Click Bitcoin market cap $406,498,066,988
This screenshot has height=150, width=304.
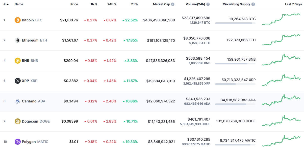click(x=159, y=20)
